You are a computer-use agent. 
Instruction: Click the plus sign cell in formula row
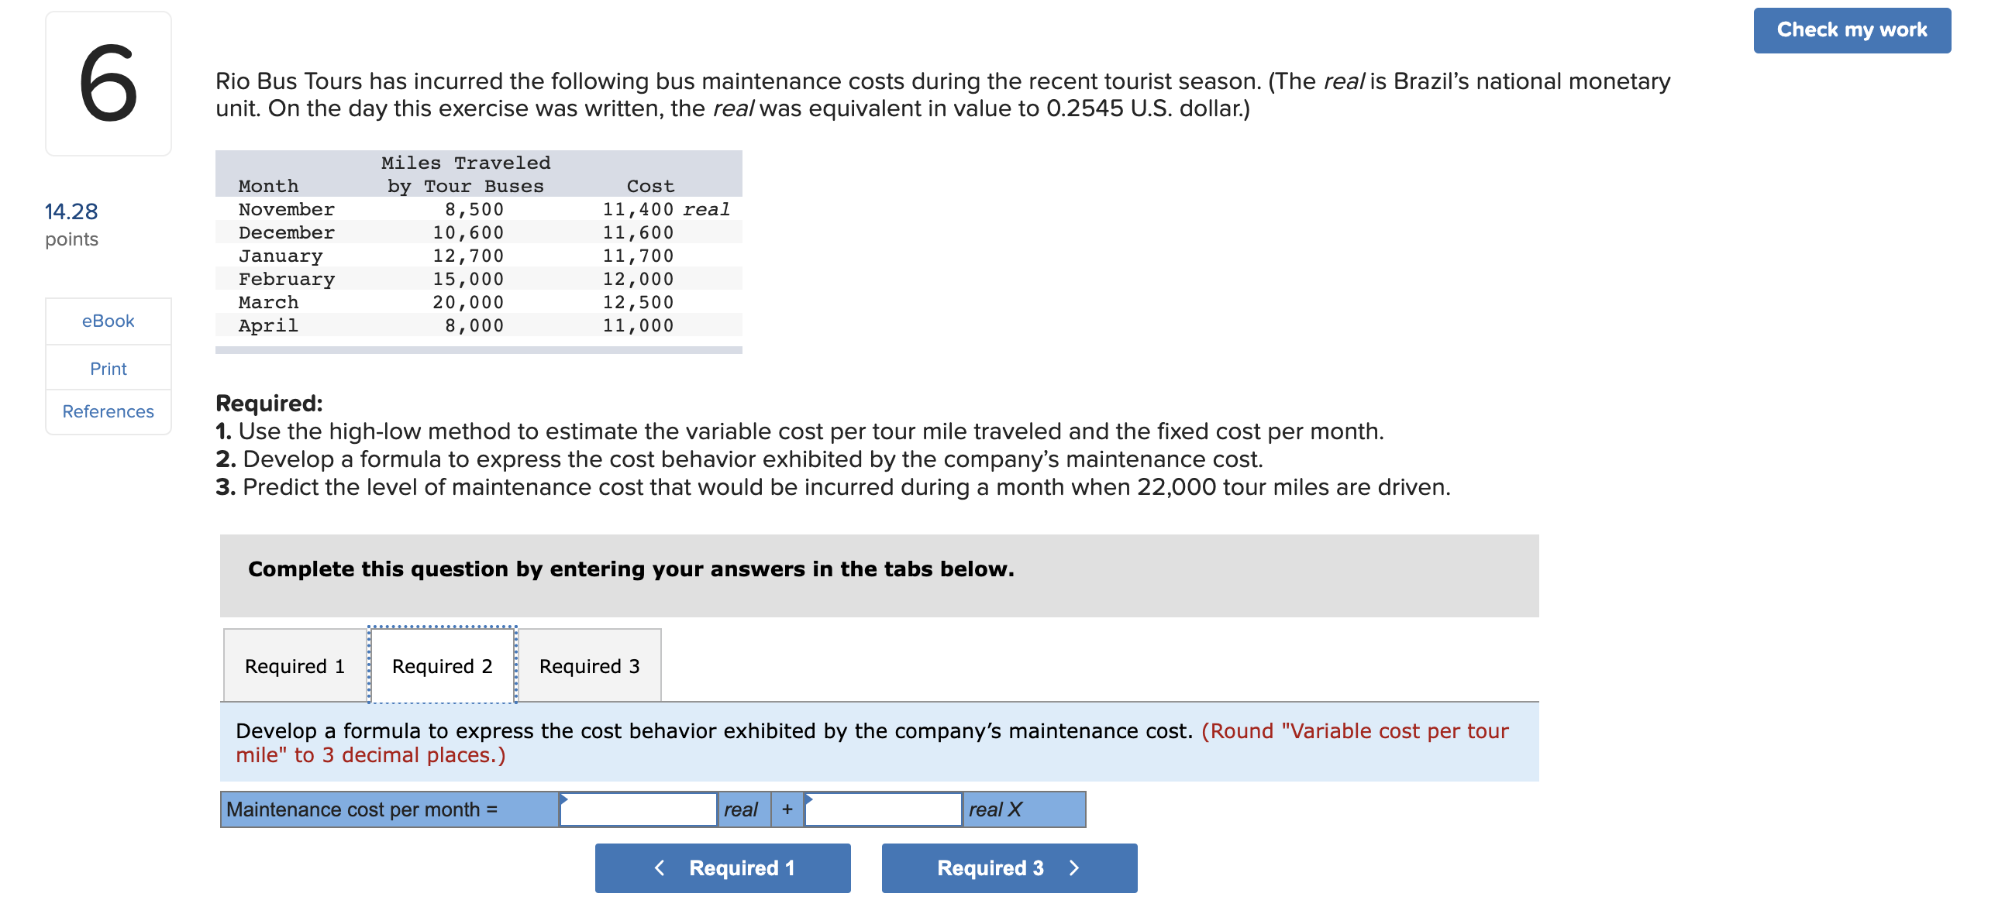pyautogui.click(x=787, y=809)
